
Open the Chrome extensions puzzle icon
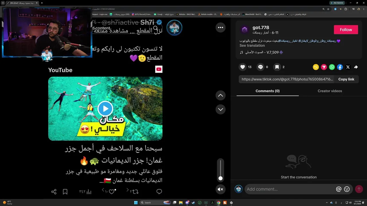(345, 9)
